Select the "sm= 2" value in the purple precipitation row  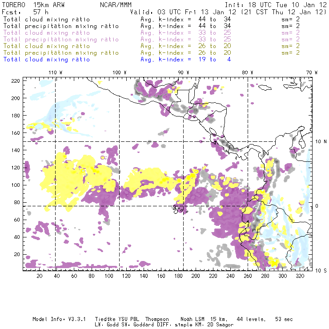pyautogui.click(x=290, y=40)
